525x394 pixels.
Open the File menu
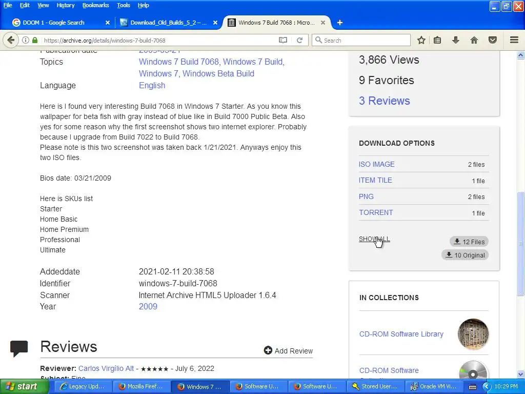tap(8, 5)
